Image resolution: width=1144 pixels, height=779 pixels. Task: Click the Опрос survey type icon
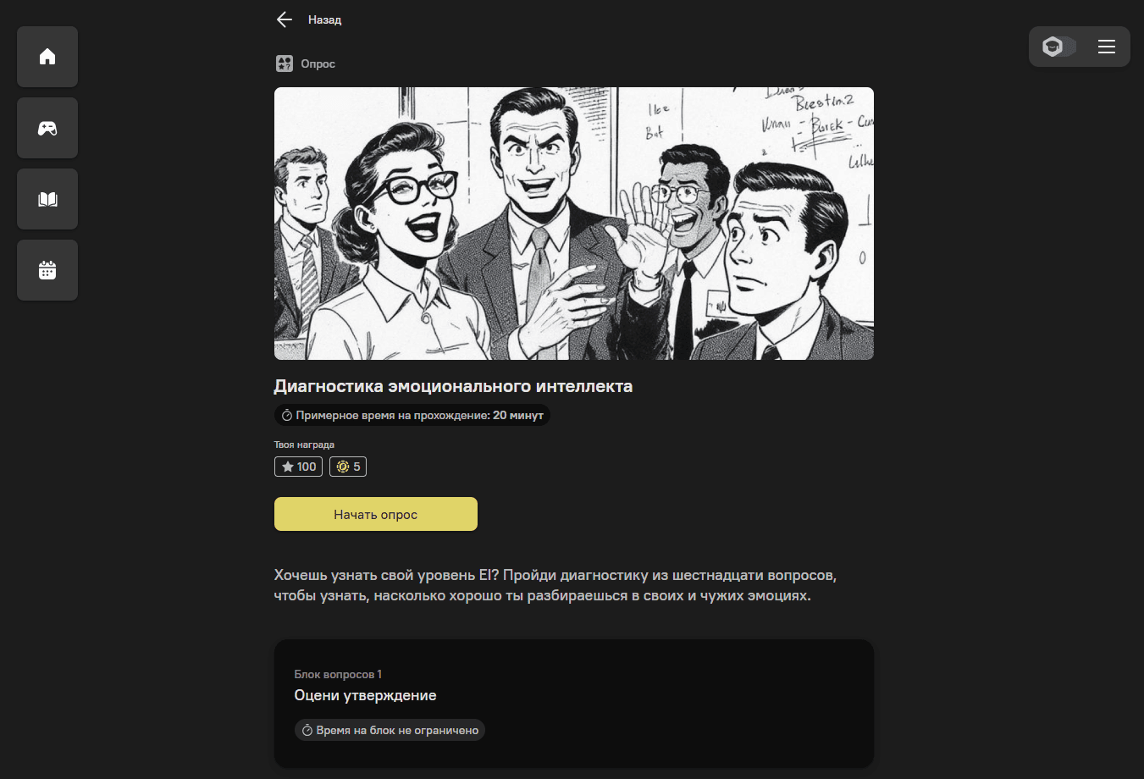click(285, 64)
